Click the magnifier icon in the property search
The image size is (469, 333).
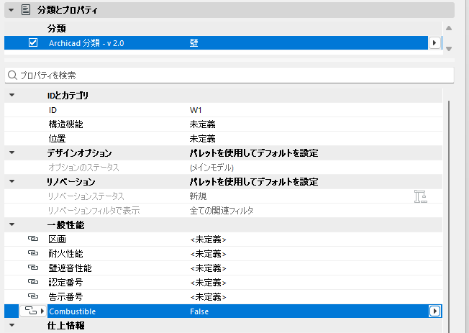pos(12,75)
